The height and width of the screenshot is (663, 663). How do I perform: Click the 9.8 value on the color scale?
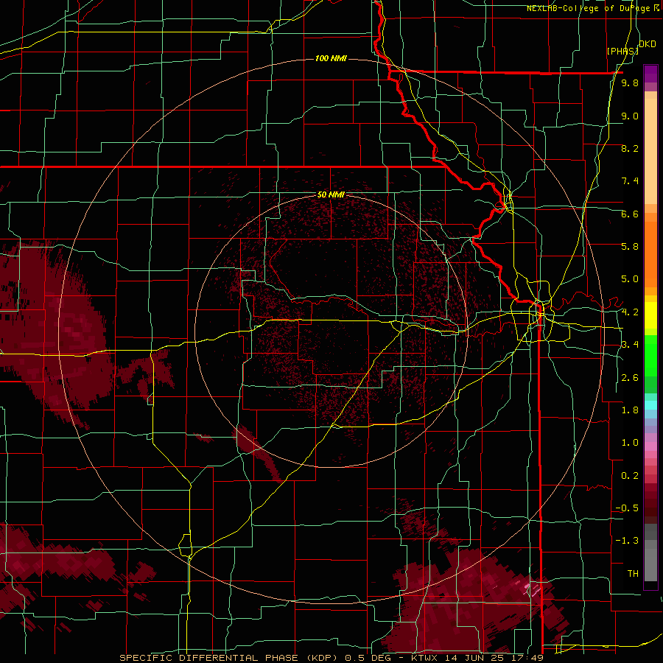tap(630, 83)
